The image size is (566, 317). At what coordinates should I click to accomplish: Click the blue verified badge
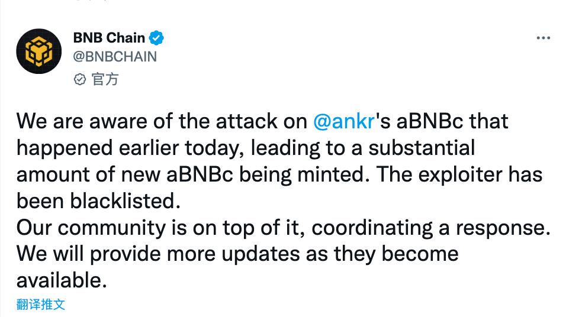click(156, 38)
